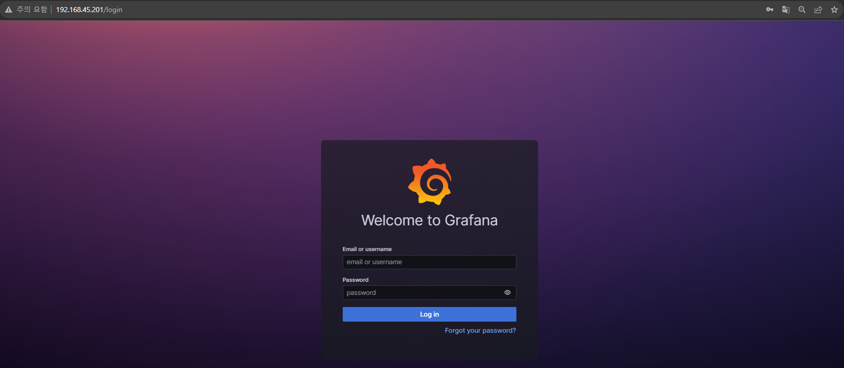The image size is (844, 368).
Task: Bookmark this page with the star icon
Action: tap(834, 10)
